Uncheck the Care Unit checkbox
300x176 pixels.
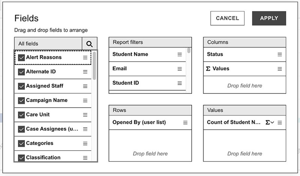tap(21, 115)
